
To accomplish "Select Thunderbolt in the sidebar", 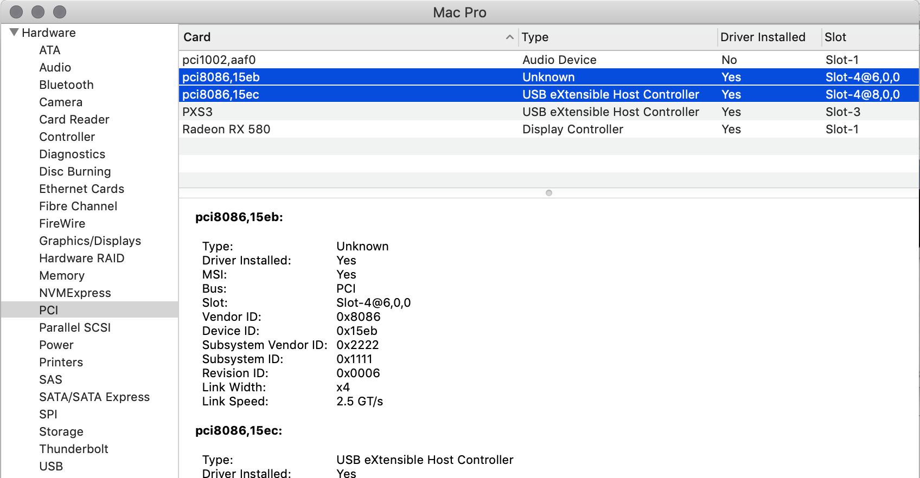I will 74,449.
